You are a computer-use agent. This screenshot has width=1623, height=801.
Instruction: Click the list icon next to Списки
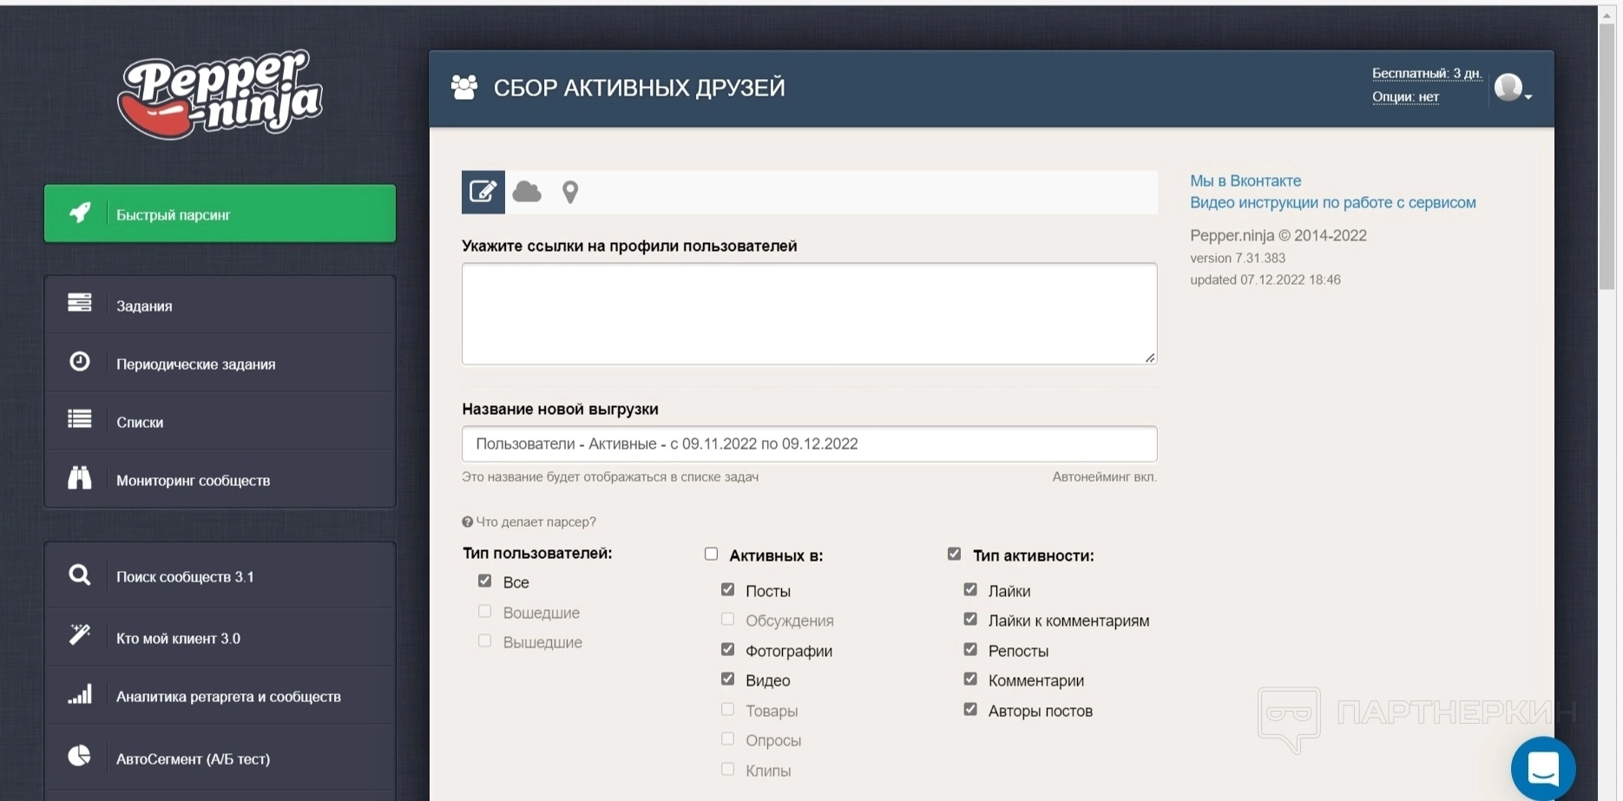point(80,419)
